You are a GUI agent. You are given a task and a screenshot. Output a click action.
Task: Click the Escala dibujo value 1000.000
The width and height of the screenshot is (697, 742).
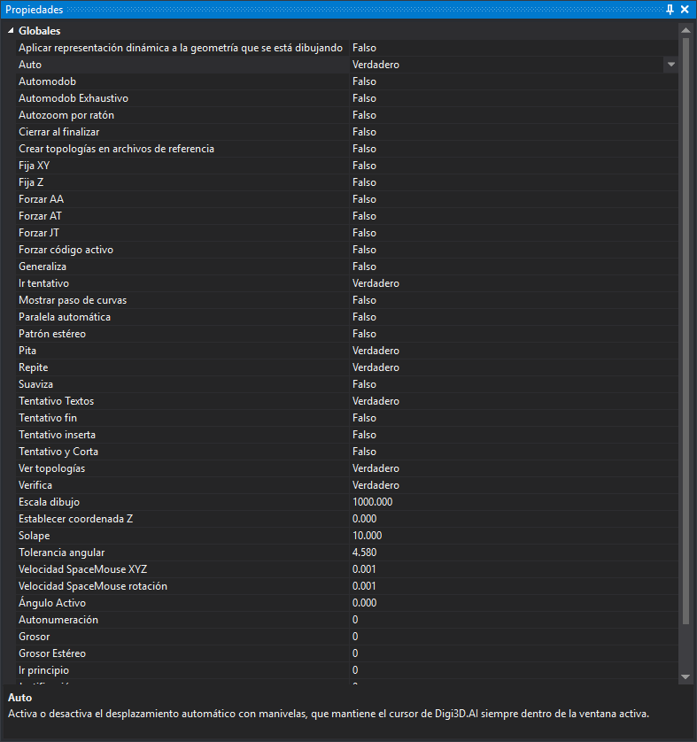point(514,502)
